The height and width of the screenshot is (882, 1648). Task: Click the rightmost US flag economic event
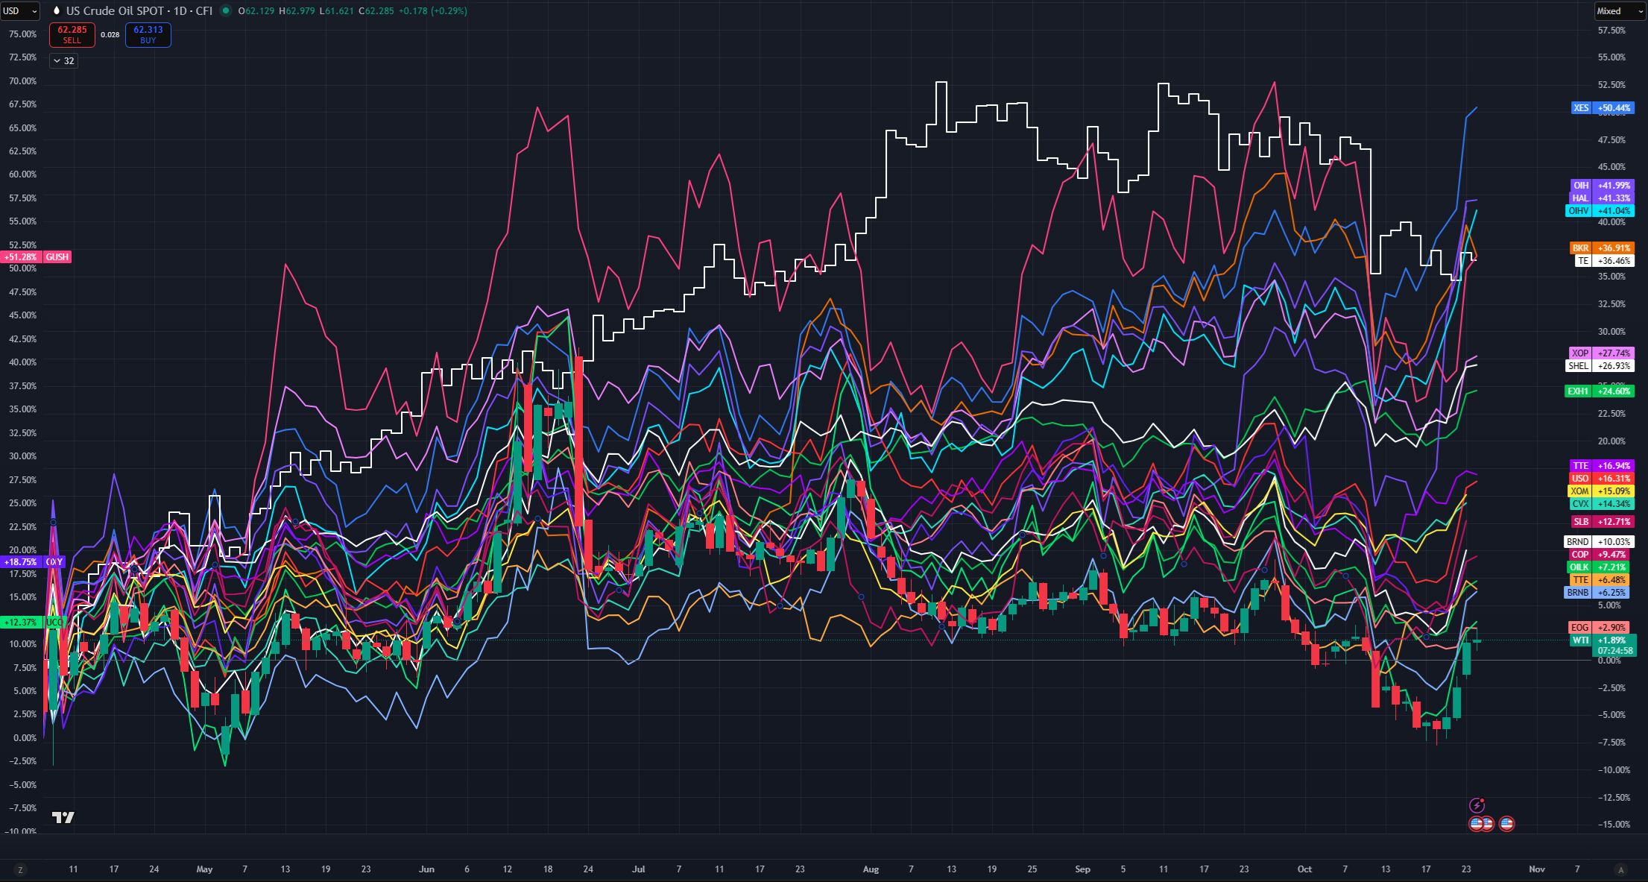(x=1506, y=824)
